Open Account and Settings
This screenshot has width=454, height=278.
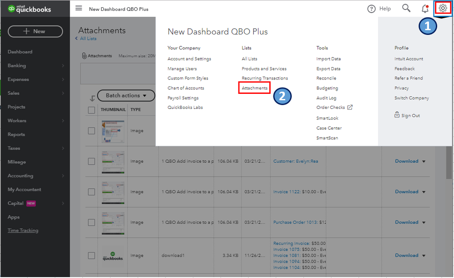click(189, 59)
